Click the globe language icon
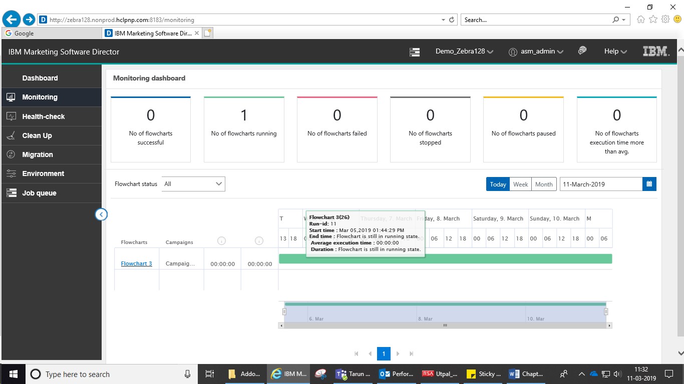 coord(582,51)
